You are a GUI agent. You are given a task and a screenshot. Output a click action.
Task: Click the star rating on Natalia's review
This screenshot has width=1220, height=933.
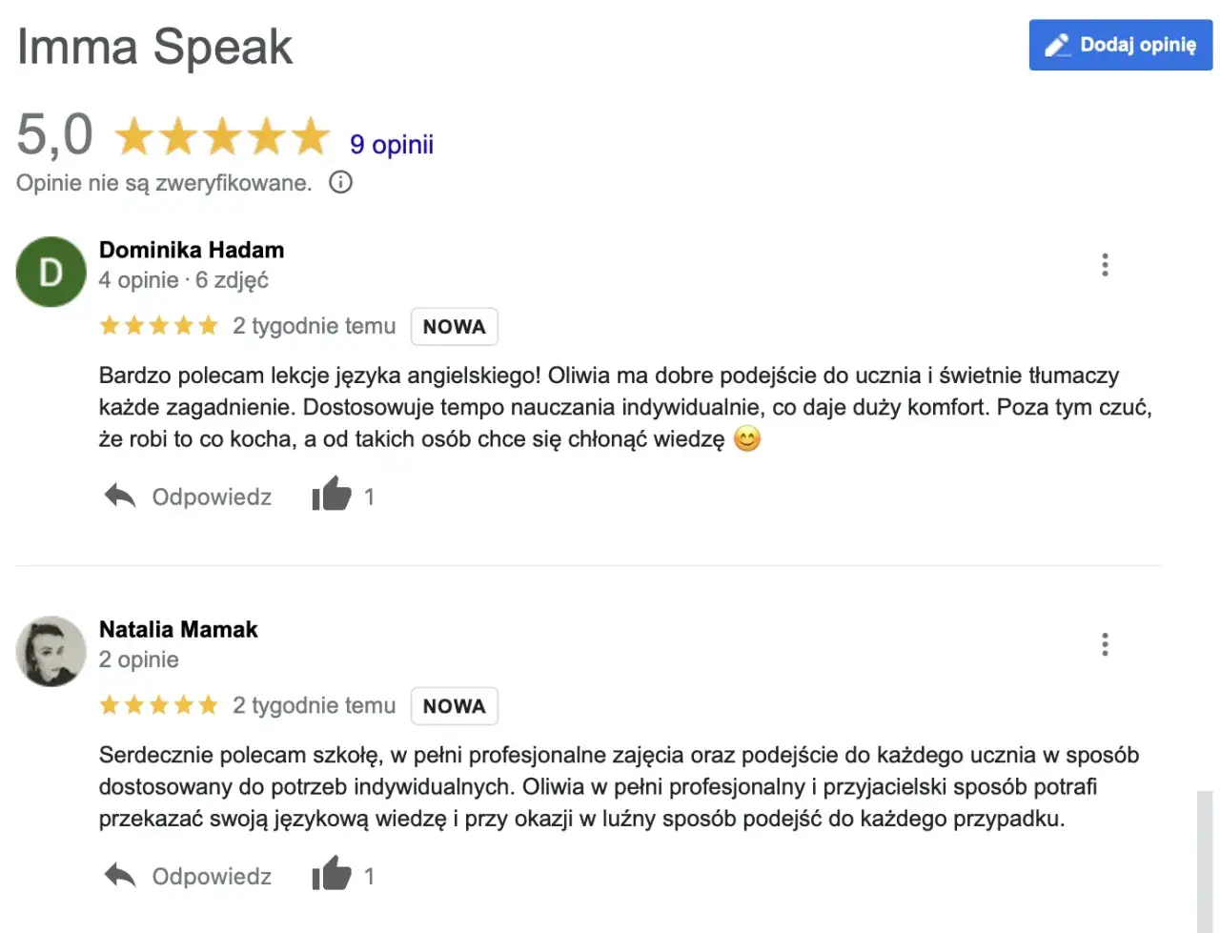point(159,705)
